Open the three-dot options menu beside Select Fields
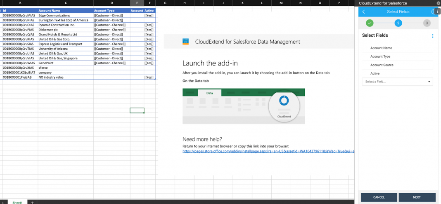The width and height of the screenshot is (441, 204). [x=432, y=36]
